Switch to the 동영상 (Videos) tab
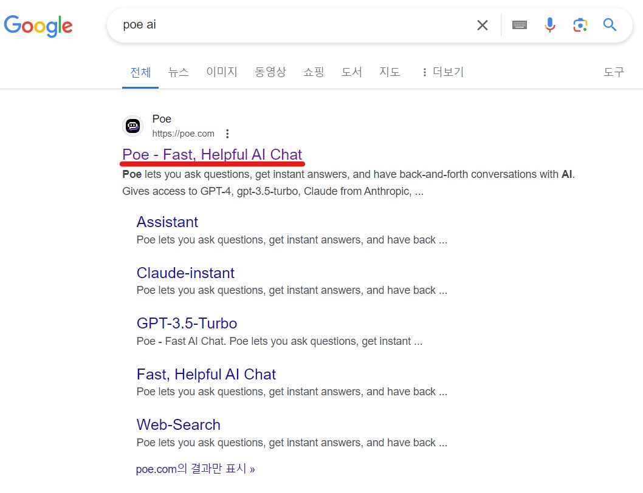 coord(270,72)
